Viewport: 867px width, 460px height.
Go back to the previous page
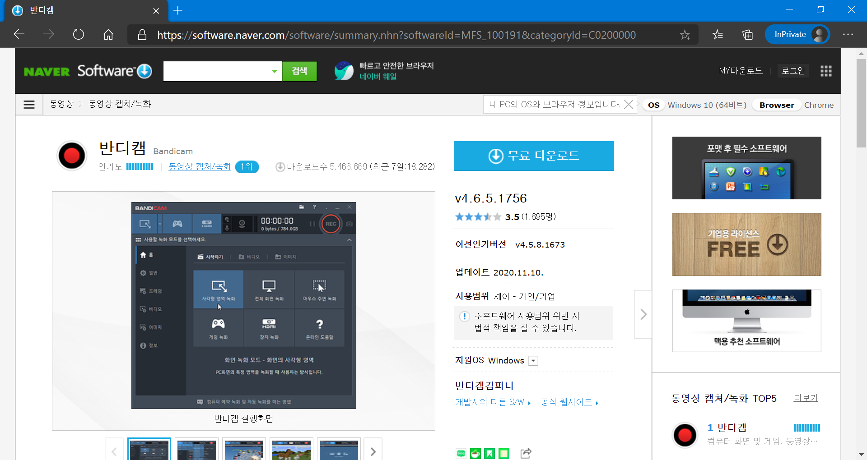tap(19, 34)
